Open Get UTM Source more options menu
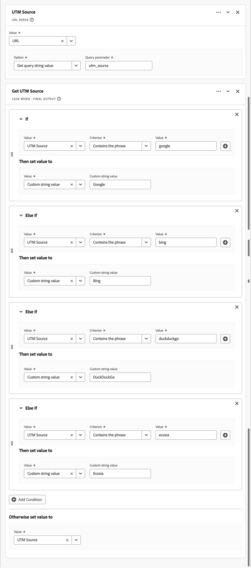251x568 pixels. [x=219, y=91]
